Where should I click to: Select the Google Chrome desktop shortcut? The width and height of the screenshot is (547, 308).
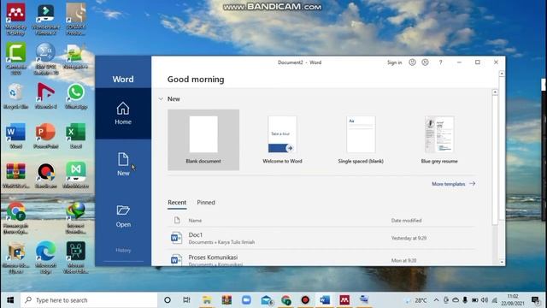pyautogui.click(x=15, y=218)
